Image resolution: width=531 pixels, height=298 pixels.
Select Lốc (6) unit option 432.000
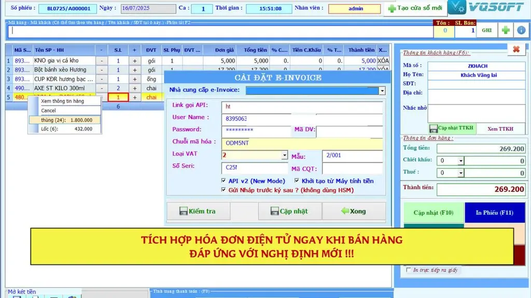click(65, 129)
